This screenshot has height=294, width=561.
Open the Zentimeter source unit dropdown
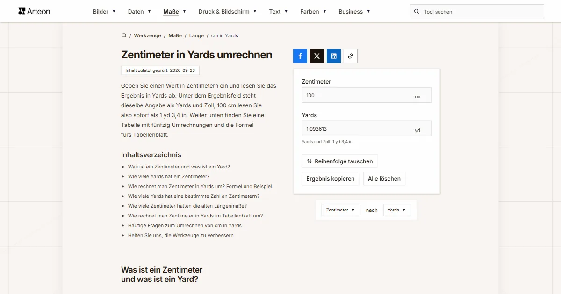click(341, 210)
